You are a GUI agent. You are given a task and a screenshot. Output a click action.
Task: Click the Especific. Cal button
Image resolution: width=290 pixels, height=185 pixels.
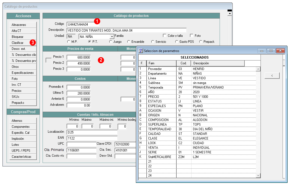23,133
